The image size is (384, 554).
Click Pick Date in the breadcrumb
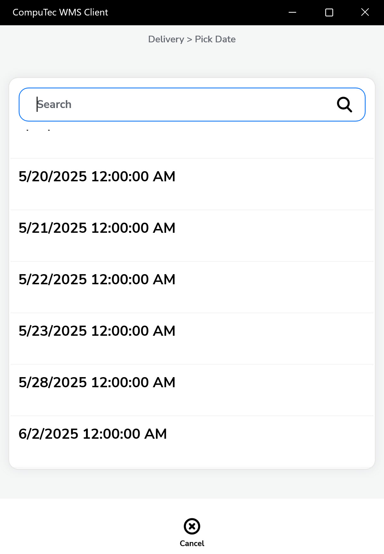coord(215,39)
